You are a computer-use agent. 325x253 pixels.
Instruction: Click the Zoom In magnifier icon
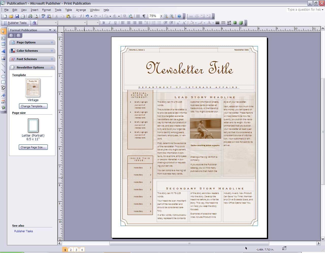(172, 16)
